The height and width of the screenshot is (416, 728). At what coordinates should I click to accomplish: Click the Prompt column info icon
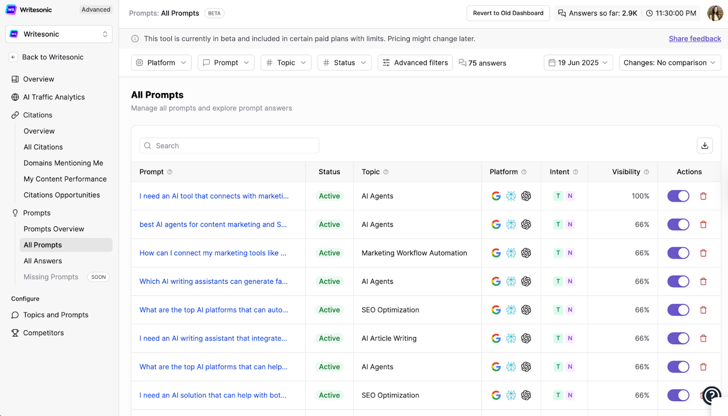tap(170, 172)
